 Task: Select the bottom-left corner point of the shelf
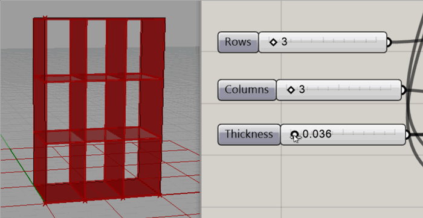(x=45, y=204)
